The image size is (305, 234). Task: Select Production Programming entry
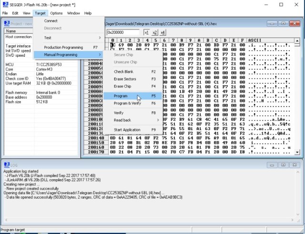click(x=68, y=48)
